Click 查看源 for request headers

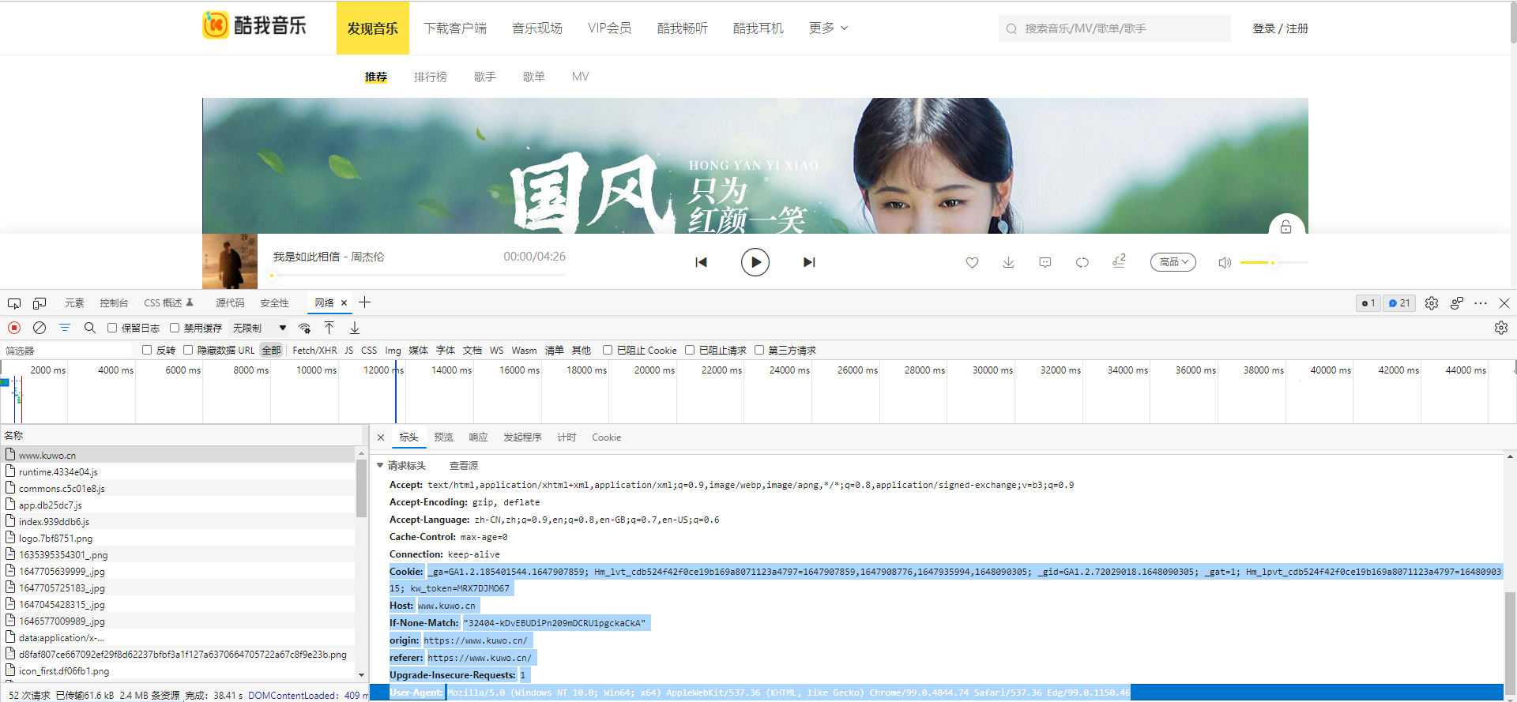464,466
